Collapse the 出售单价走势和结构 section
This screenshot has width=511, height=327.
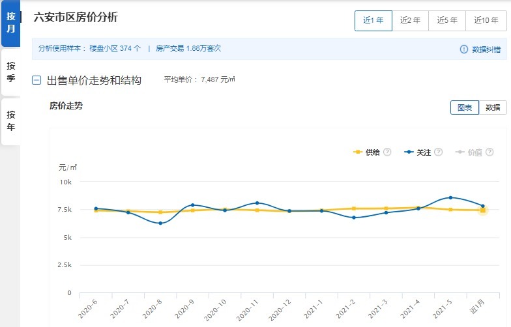[x=36, y=80]
